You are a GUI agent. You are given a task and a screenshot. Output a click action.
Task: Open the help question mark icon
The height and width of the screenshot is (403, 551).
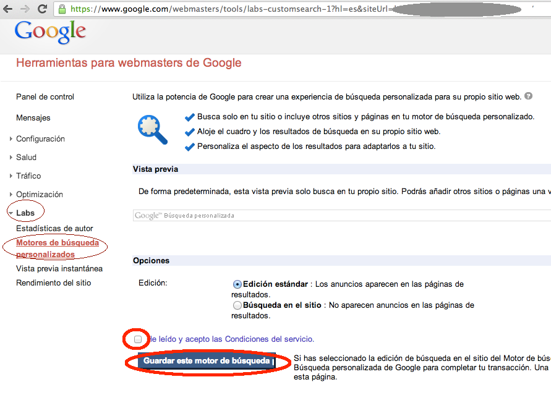click(x=528, y=96)
